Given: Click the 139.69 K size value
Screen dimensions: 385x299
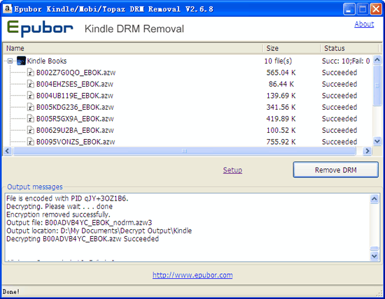Looking at the screenshot, I should tap(281, 96).
